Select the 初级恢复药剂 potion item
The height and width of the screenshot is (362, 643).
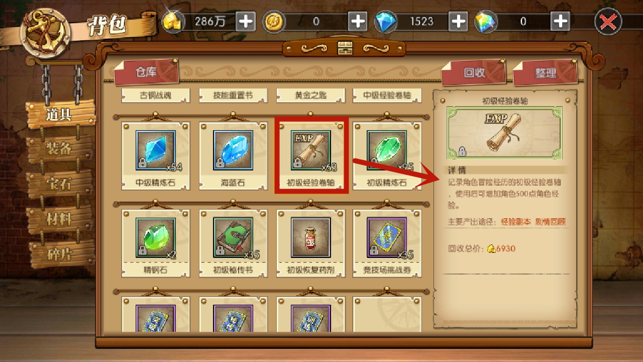point(311,243)
